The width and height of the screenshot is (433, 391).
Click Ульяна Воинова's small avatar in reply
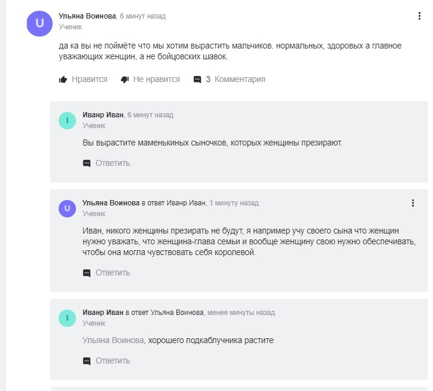point(67,208)
